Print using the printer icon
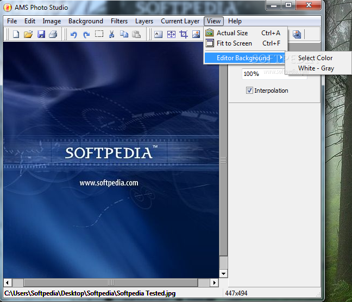Screen dimensions: 352x302 [x=53, y=34]
